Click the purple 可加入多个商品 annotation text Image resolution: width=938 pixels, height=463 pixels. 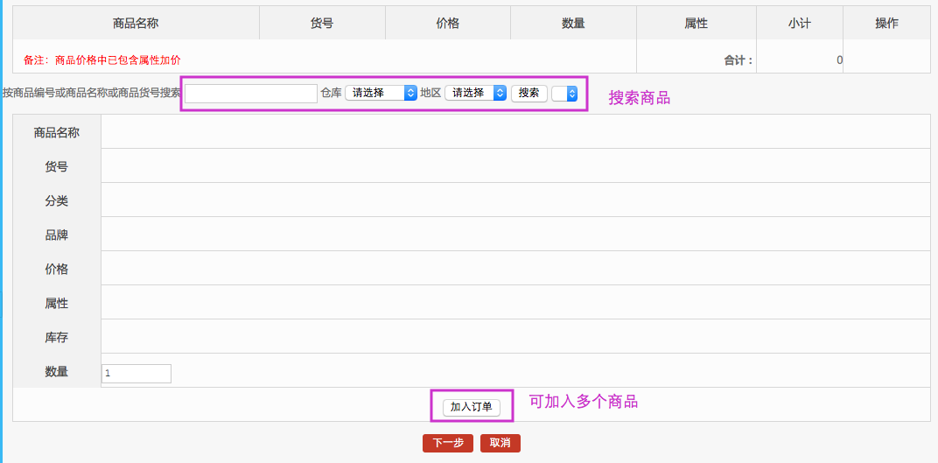point(584,402)
